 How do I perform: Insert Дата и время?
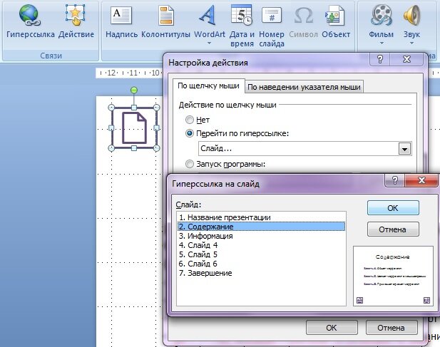(x=242, y=25)
